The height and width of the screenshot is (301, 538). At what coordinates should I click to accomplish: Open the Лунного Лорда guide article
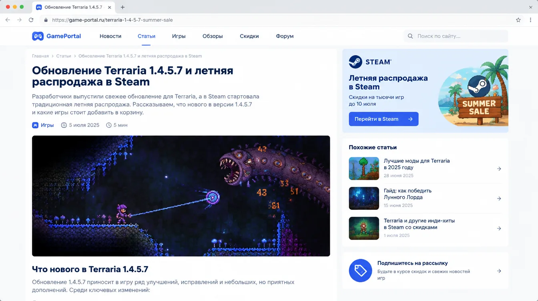pos(408,194)
